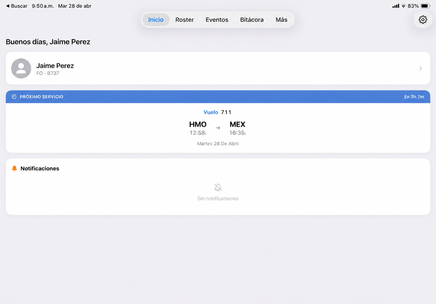
Task: Tap the FO · B737 subtitle
Action: coord(48,73)
